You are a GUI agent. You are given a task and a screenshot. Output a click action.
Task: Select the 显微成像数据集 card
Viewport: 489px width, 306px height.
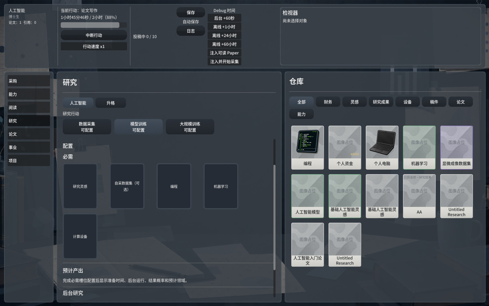456,147
